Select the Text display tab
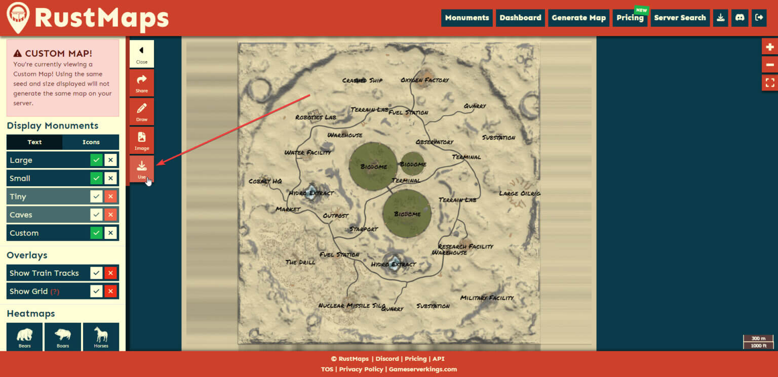Viewport: 778px width, 377px height. click(34, 142)
